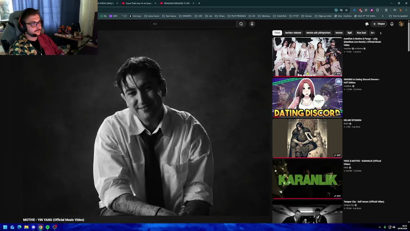Click the Oluştur create button
The width and height of the screenshot is (410, 231).
[x=379, y=24]
